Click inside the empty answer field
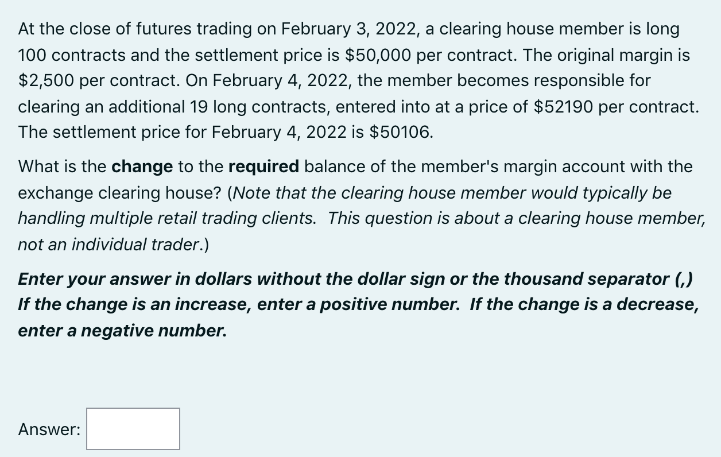The width and height of the screenshot is (721, 457). point(133,429)
